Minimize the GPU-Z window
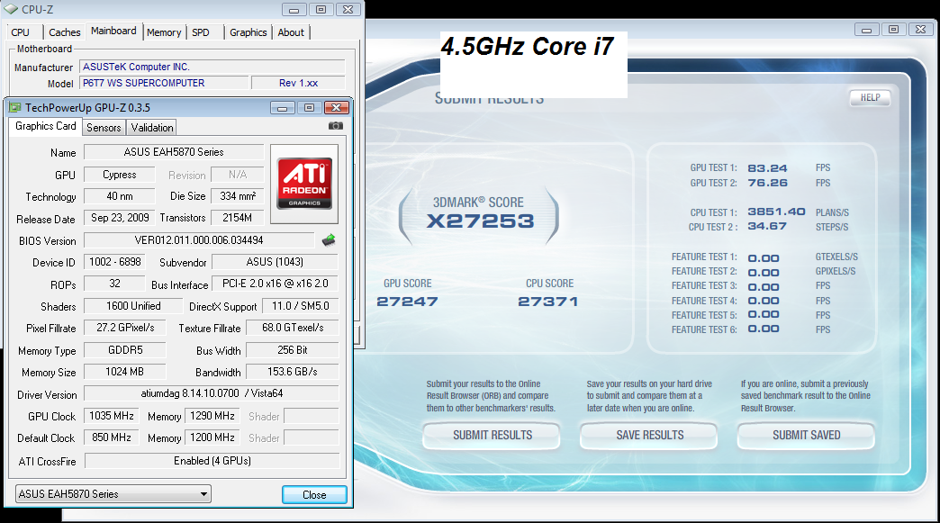 pos(283,108)
